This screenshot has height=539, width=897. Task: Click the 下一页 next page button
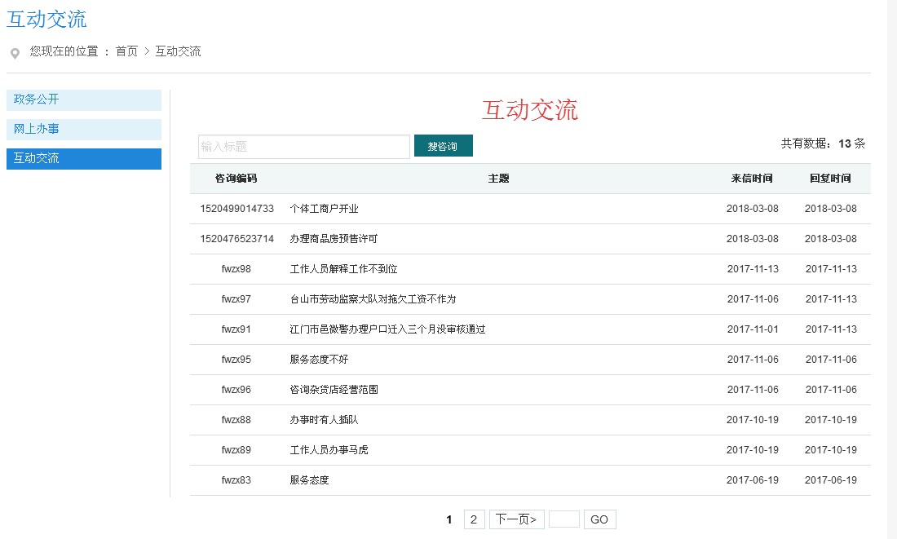pyautogui.click(x=516, y=519)
